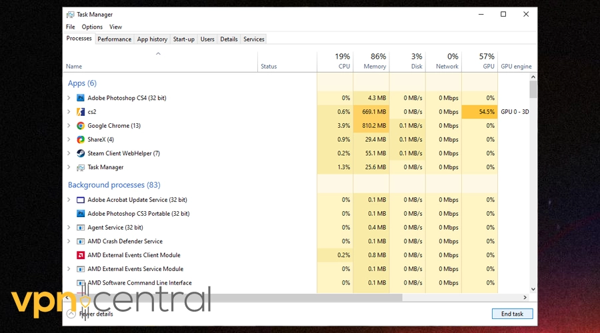Switch to the App history tab
Image resolution: width=600 pixels, height=333 pixels.
(x=152, y=39)
